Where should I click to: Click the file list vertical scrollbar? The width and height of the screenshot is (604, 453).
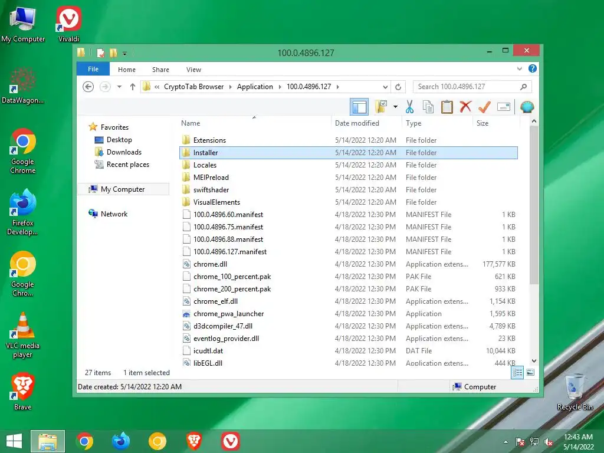(x=534, y=204)
